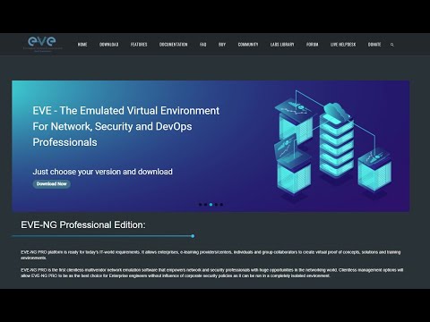Image resolution: width=430 pixels, height=322 pixels.
Task: Select the fifth carousel slide dot
Action: [x=221, y=205]
